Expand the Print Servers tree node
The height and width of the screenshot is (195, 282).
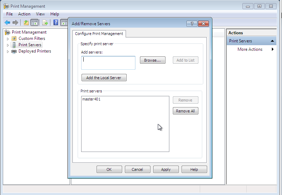[x=8, y=45]
